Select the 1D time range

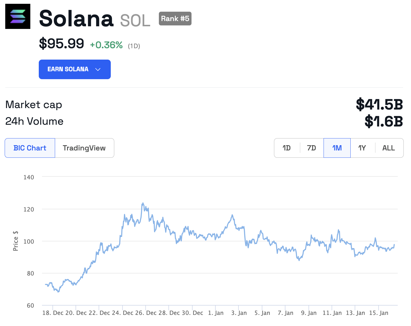[287, 148]
